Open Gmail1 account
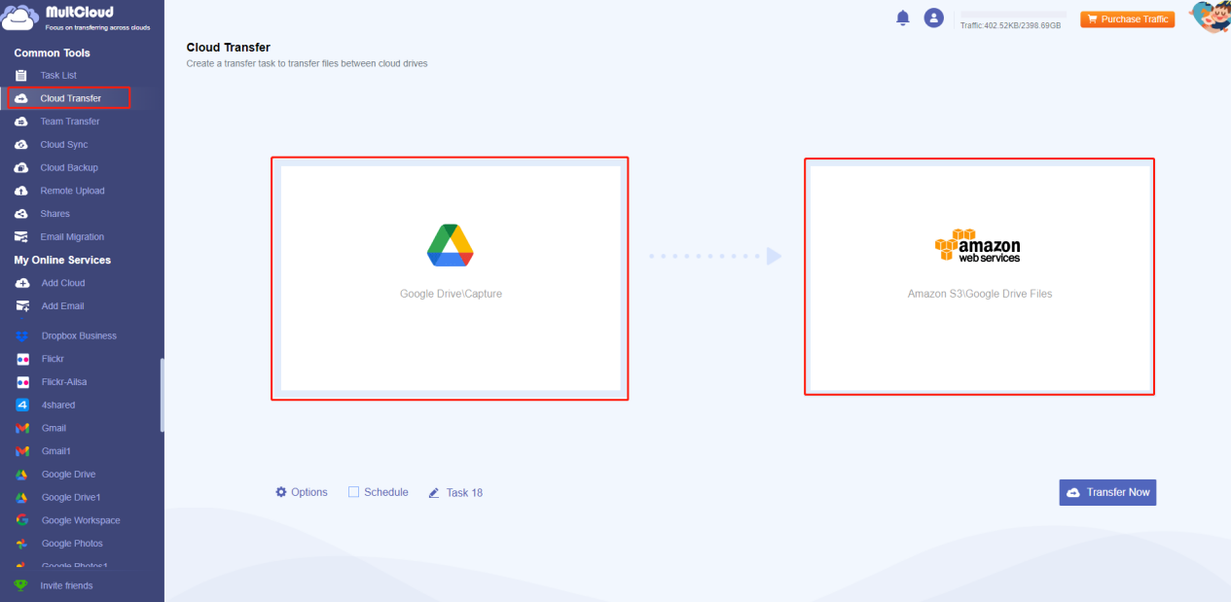Screen dimensions: 1231x602 coord(56,451)
